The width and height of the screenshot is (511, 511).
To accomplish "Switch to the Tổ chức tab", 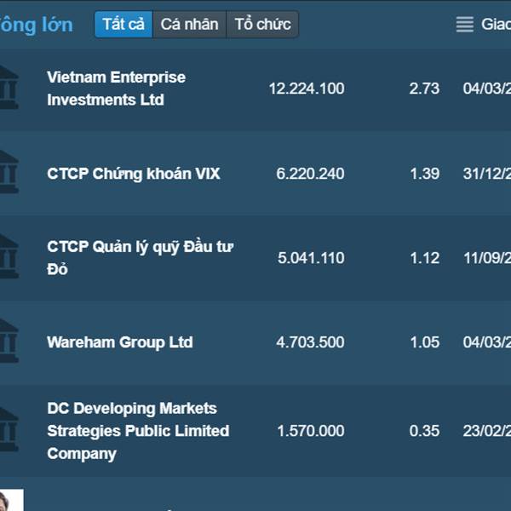I will click(262, 25).
